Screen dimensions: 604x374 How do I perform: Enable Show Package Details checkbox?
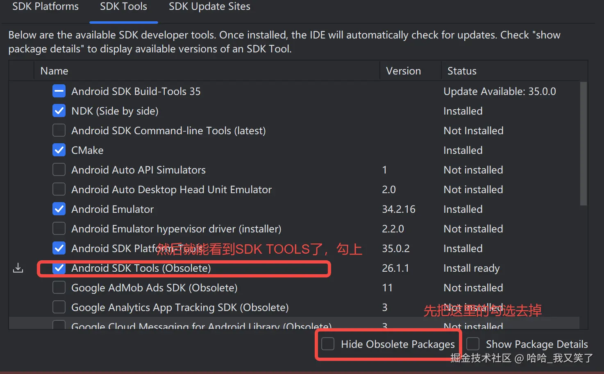pos(473,344)
